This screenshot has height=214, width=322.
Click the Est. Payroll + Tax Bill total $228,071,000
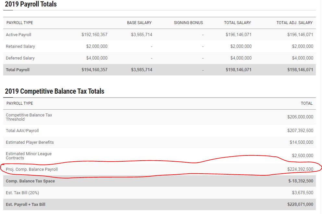point(300,205)
